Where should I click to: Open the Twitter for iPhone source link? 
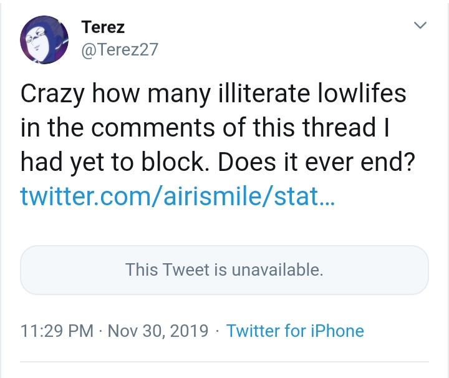click(295, 331)
